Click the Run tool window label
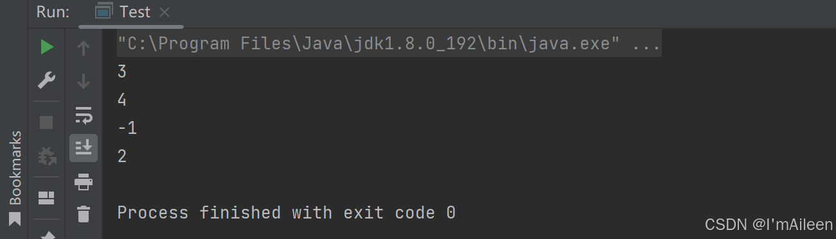Screen dimensions: 836x239 coord(53,12)
